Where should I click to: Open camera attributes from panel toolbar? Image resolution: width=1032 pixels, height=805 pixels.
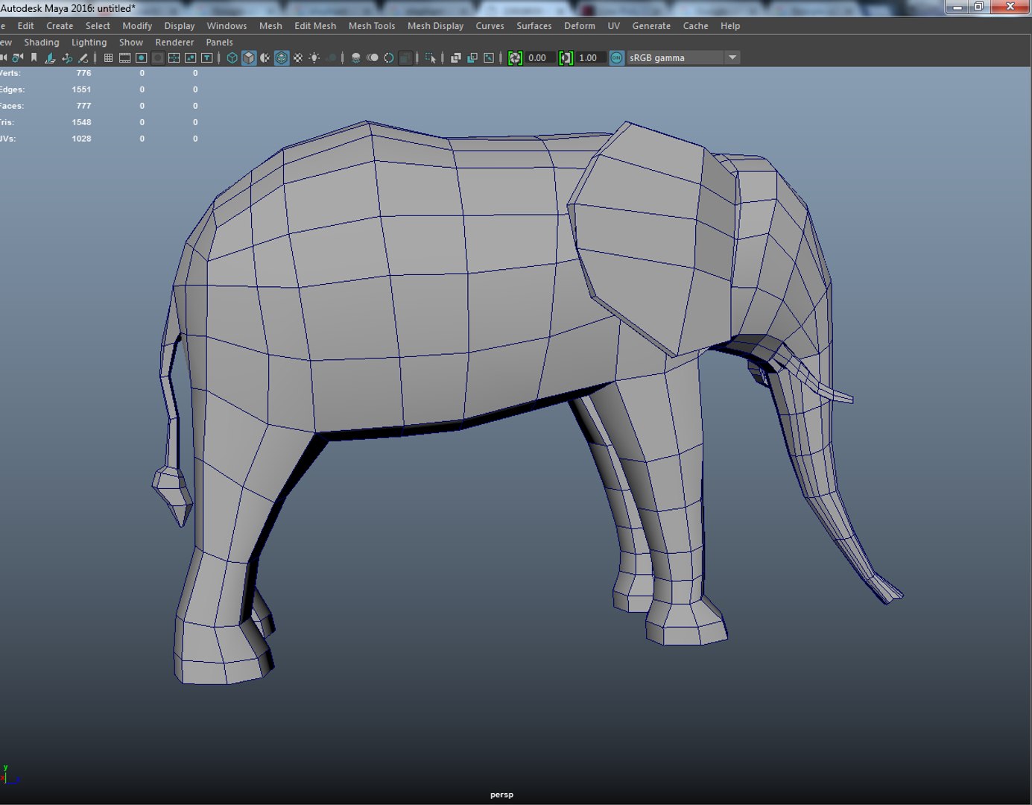click(17, 57)
